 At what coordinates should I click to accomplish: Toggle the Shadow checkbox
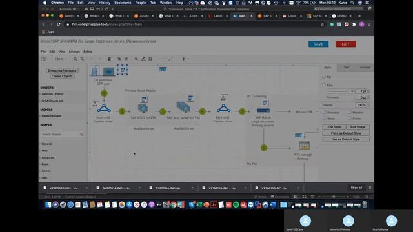[x=350, y=112]
